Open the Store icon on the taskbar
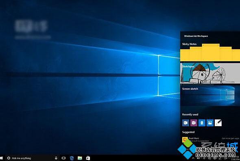Image resolution: width=240 pixels, height=161 pixels. pos(88,158)
